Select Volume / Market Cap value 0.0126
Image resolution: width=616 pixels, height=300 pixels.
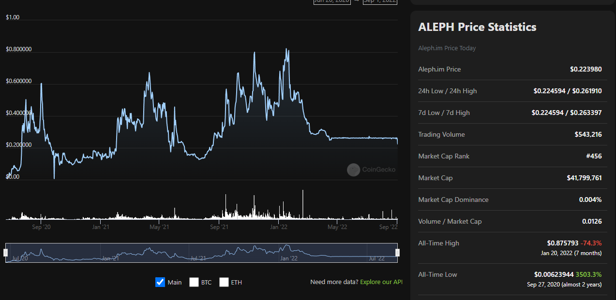click(x=592, y=221)
